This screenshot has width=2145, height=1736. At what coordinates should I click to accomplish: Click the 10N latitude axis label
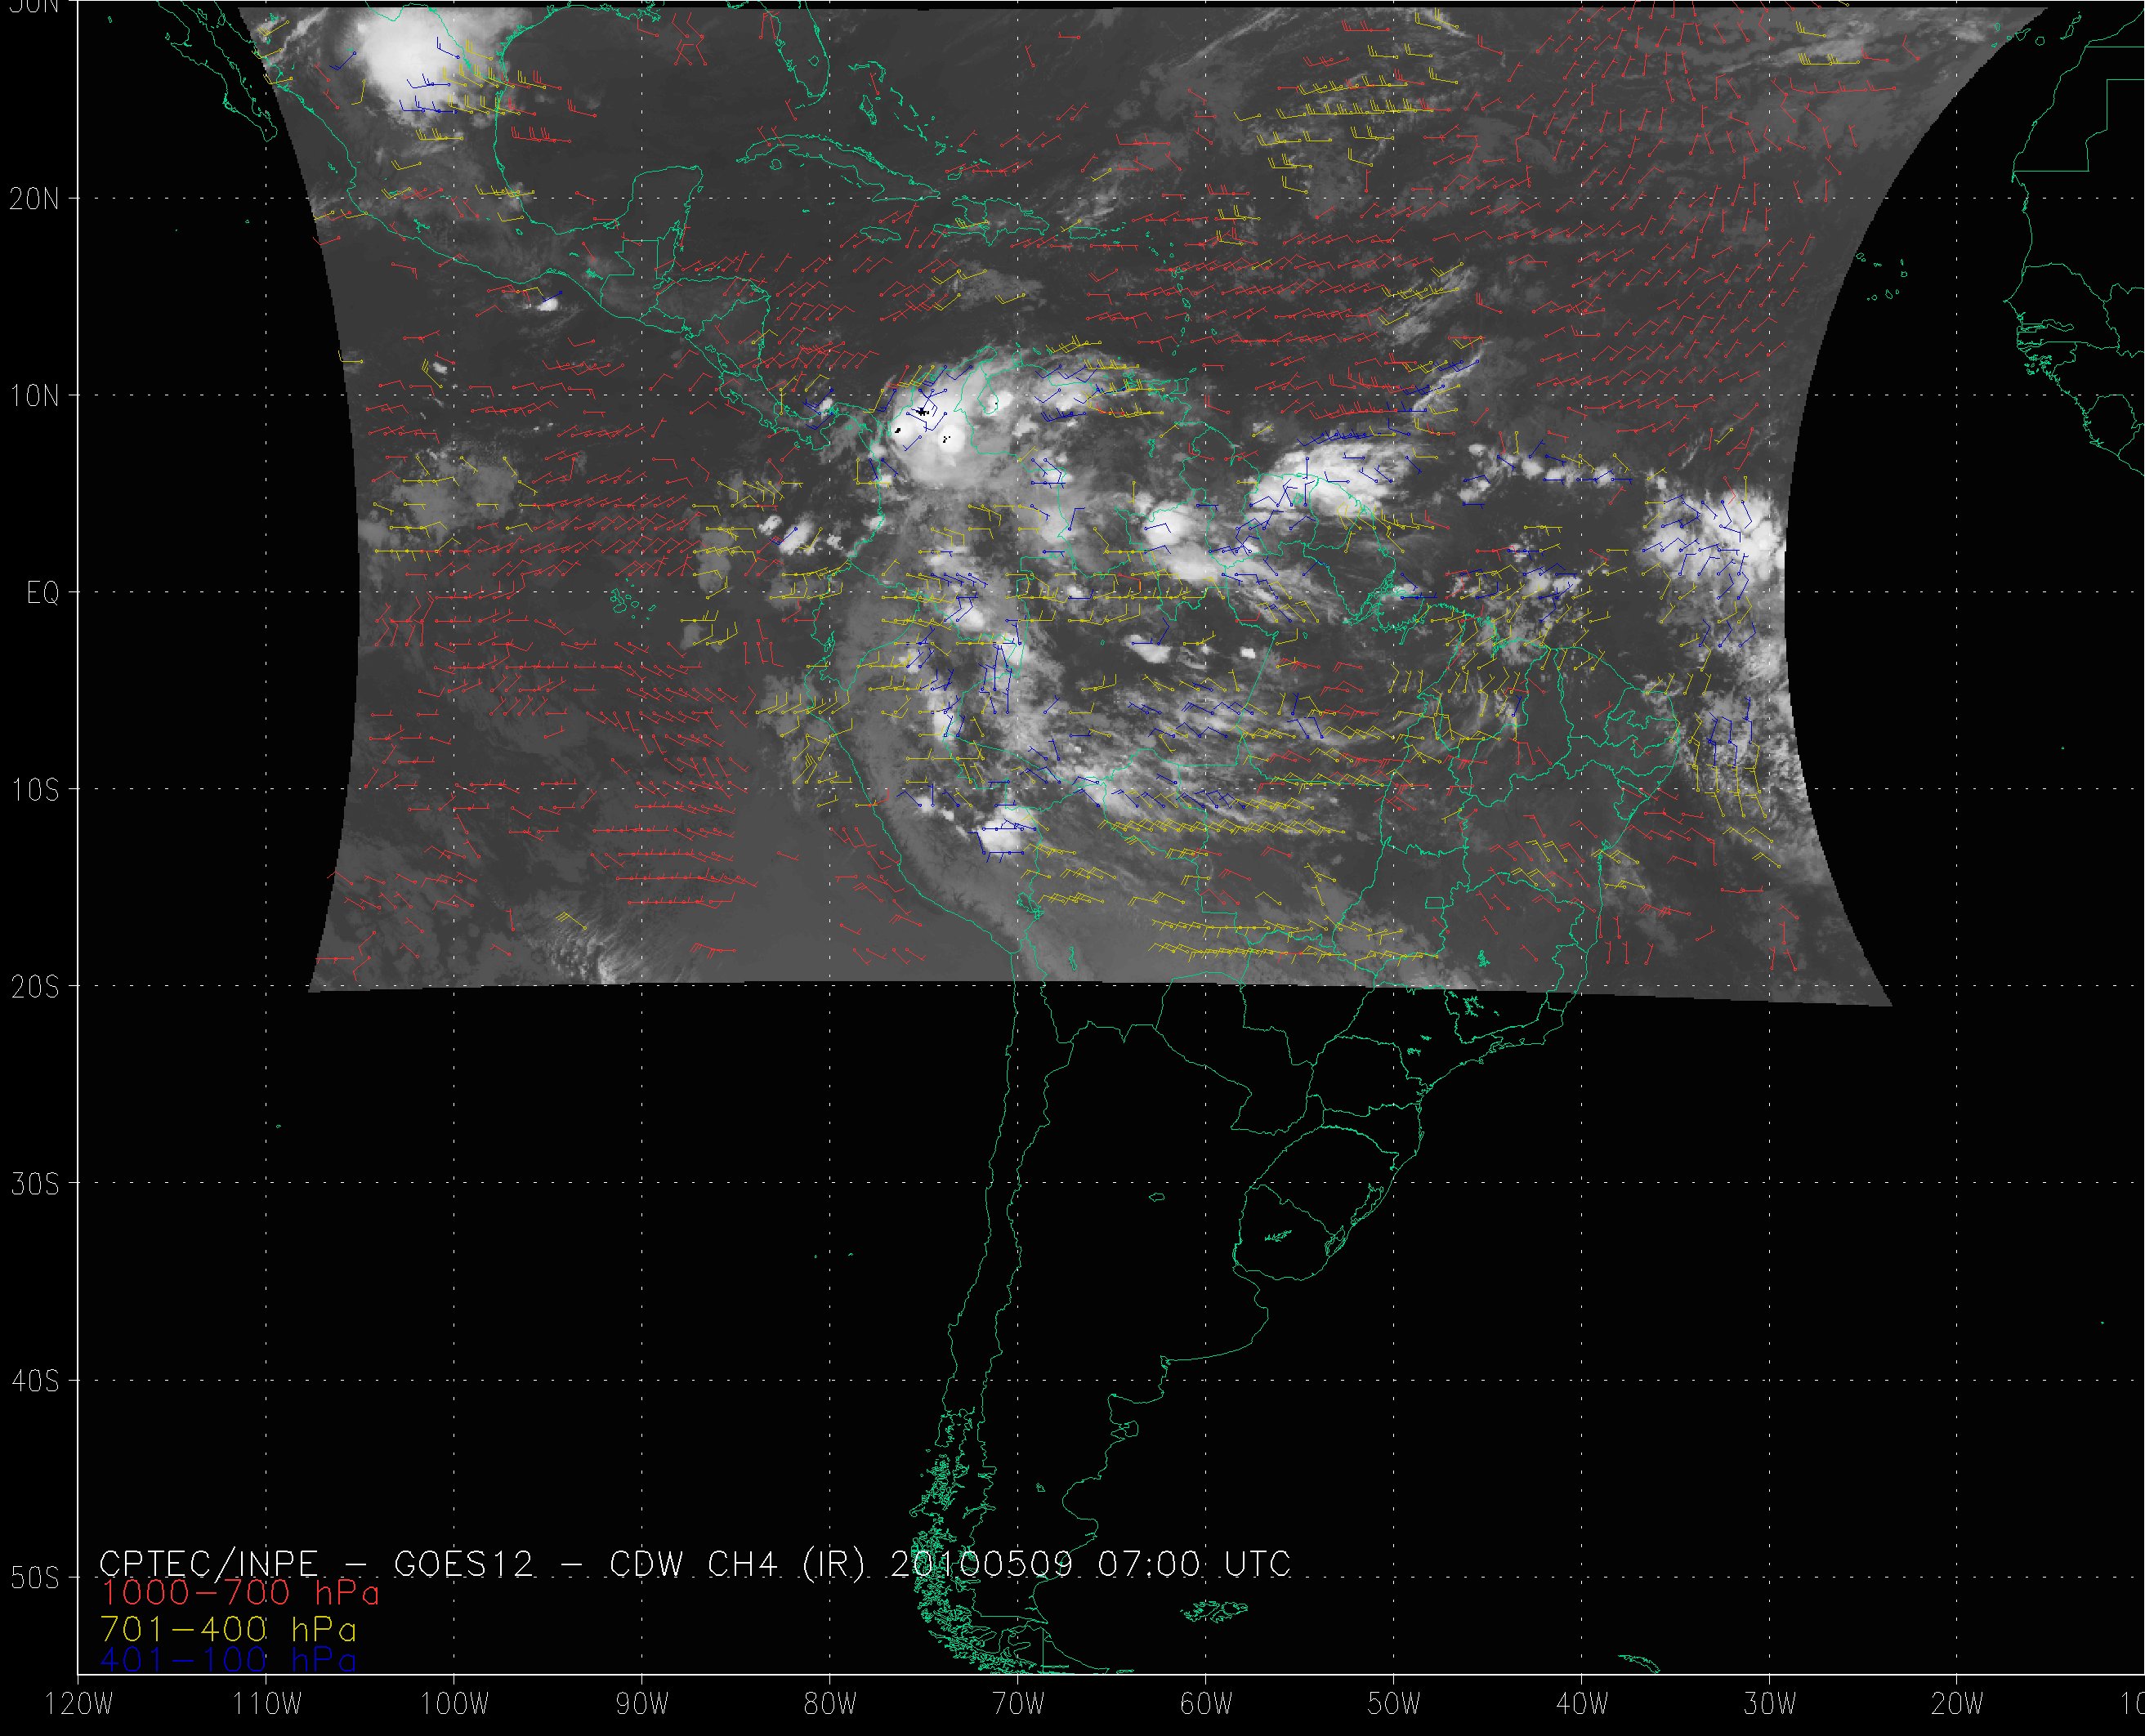(34, 396)
